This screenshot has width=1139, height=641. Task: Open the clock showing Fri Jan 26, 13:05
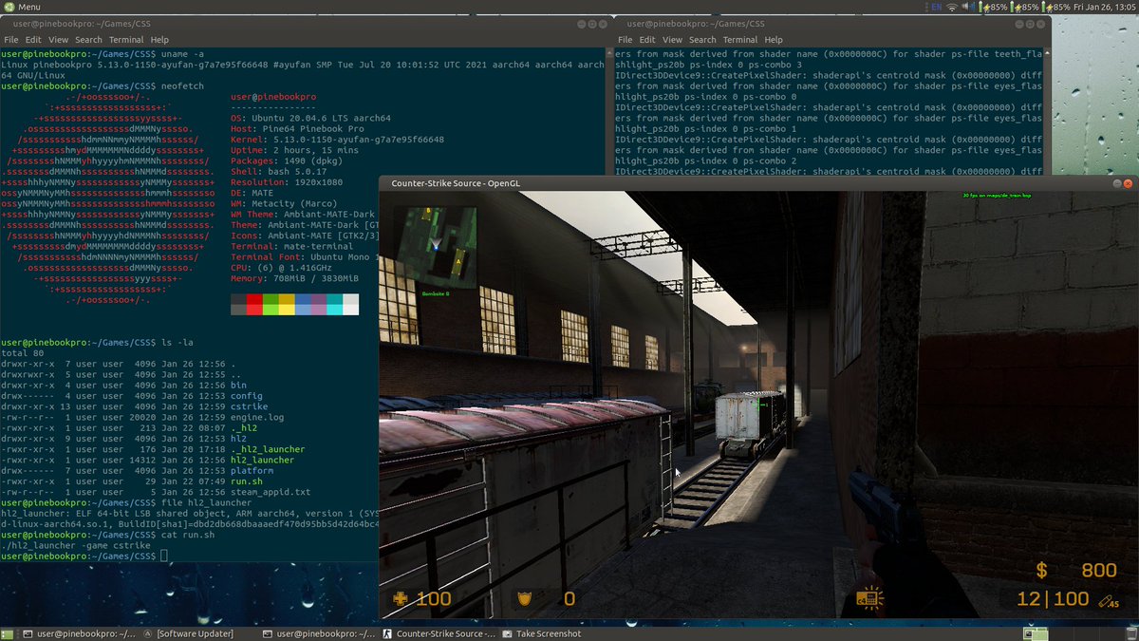tap(1105, 7)
